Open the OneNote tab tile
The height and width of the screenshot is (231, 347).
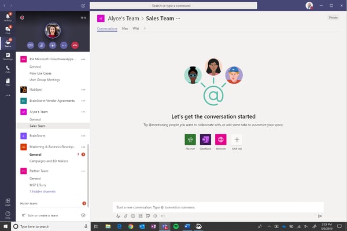click(205, 140)
